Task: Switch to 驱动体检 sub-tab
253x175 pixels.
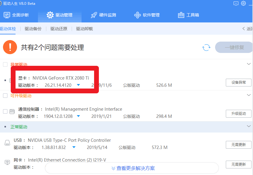Action: tap(8, 29)
